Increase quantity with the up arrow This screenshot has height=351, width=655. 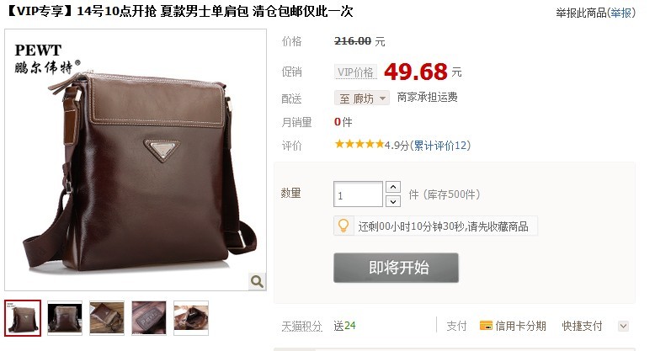(x=393, y=187)
